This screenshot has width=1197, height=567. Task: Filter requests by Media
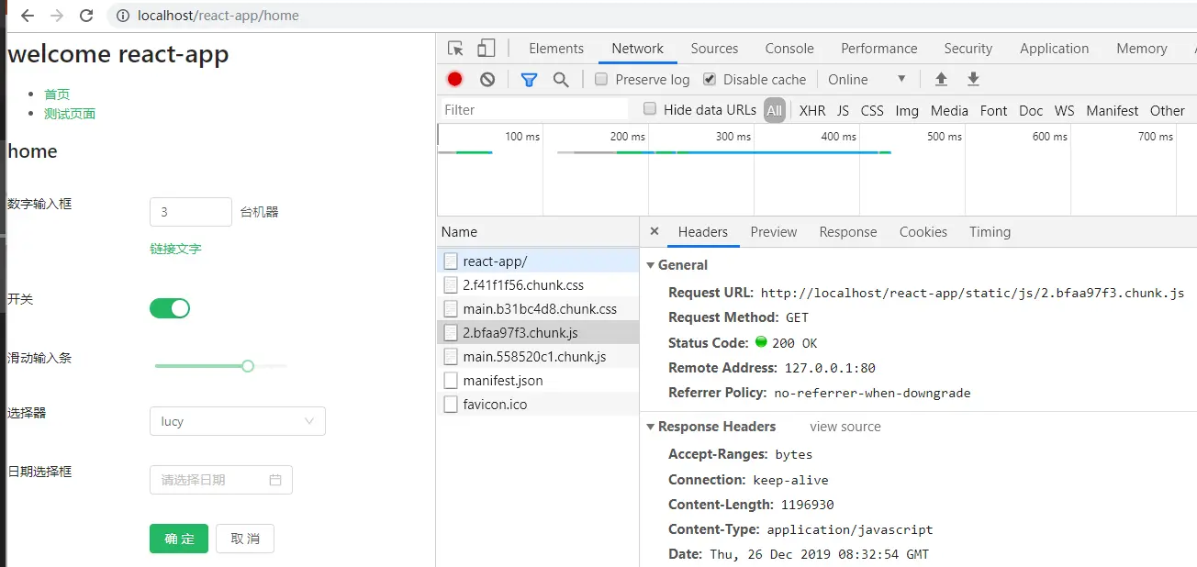[x=949, y=110]
